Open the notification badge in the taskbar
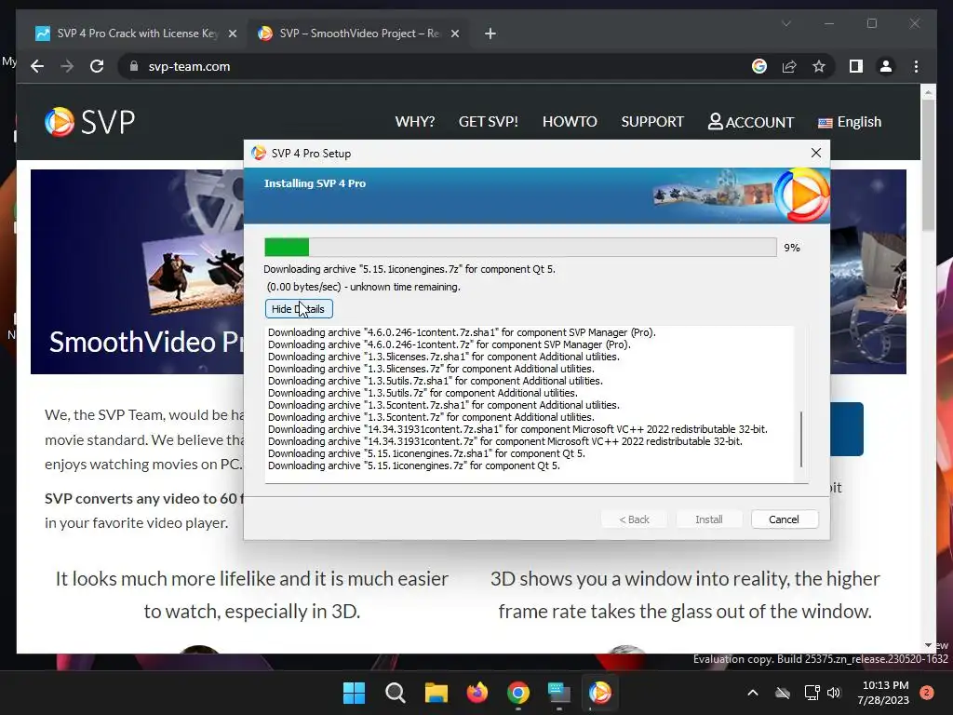Viewport: 953px width, 715px height. pos(927,693)
